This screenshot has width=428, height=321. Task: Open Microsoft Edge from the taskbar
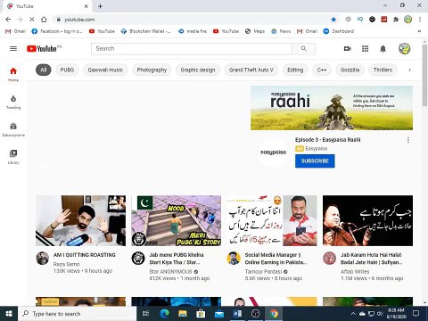coord(164,314)
